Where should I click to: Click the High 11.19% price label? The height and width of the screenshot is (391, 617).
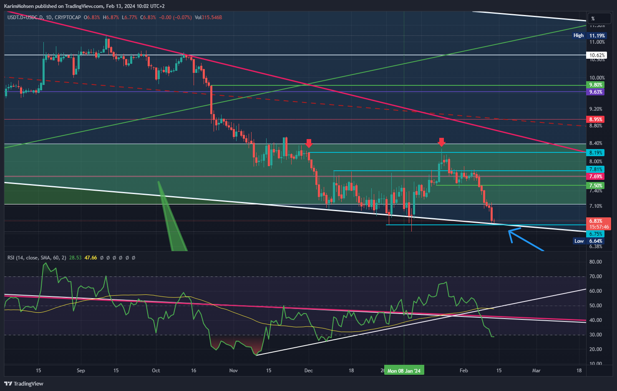[x=589, y=35]
